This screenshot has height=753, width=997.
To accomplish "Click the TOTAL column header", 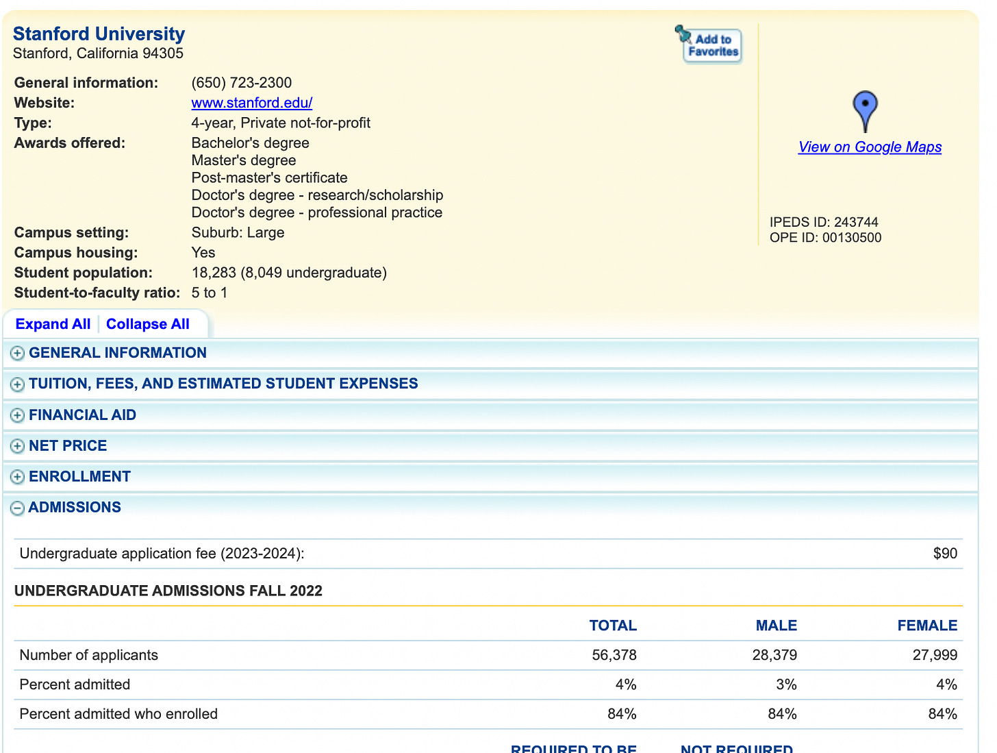I will [613, 626].
